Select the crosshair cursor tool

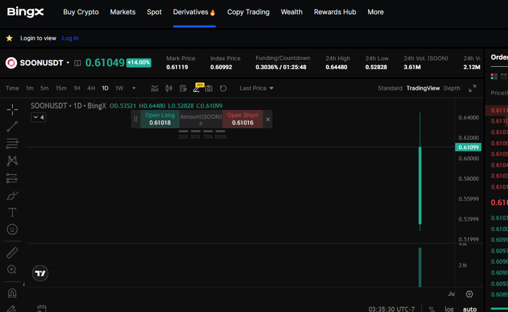pos(12,109)
